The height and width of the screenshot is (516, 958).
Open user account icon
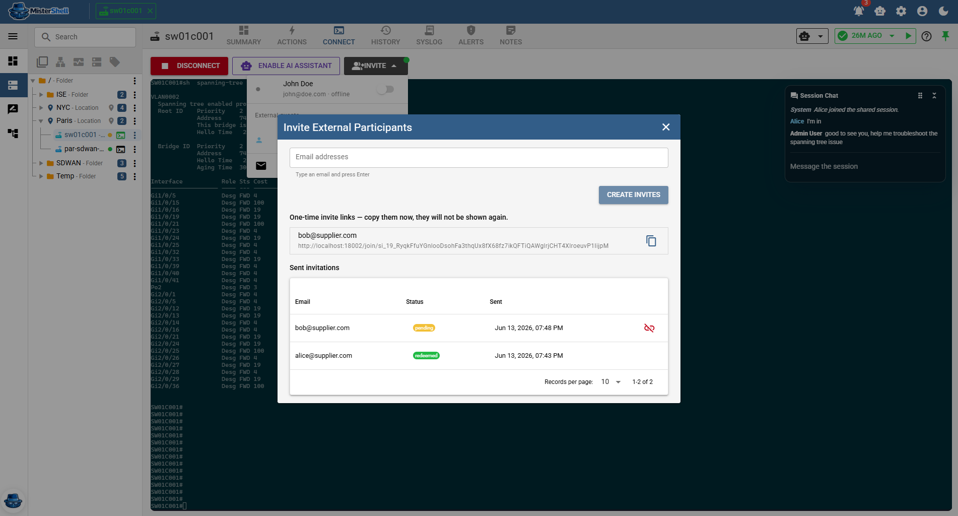[922, 11]
